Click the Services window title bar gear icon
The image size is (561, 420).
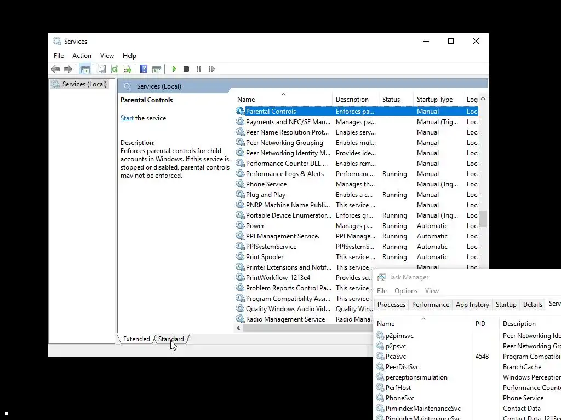pyautogui.click(x=57, y=41)
